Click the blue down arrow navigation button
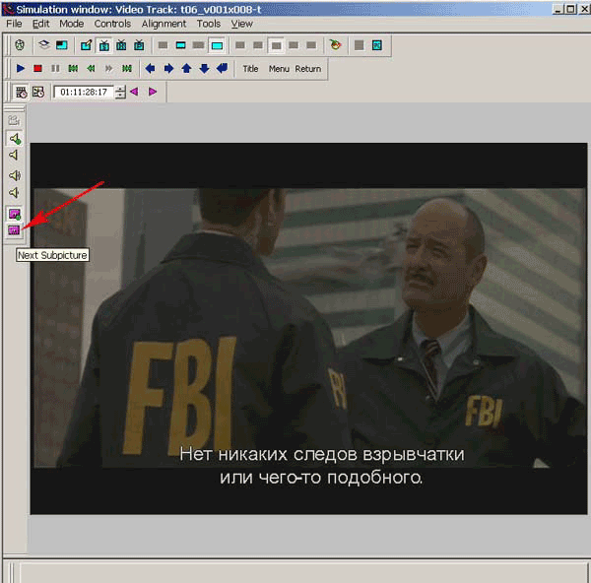Screen dimensions: 591x583 tap(204, 69)
